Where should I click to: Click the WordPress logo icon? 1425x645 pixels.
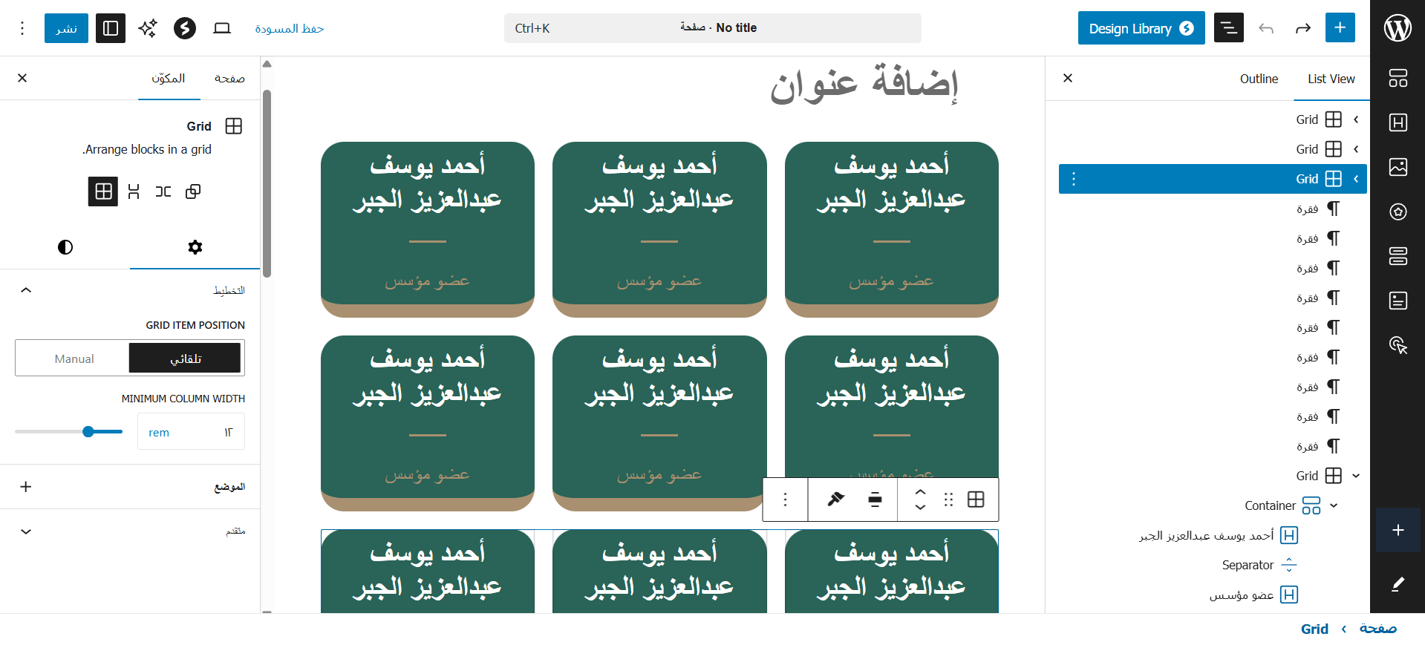click(1398, 28)
